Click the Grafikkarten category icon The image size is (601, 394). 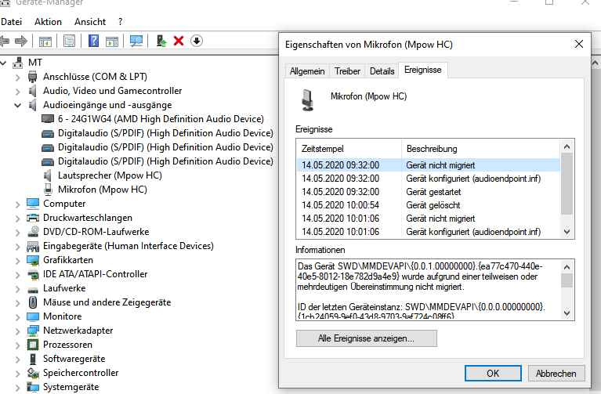(x=33, y=260)
